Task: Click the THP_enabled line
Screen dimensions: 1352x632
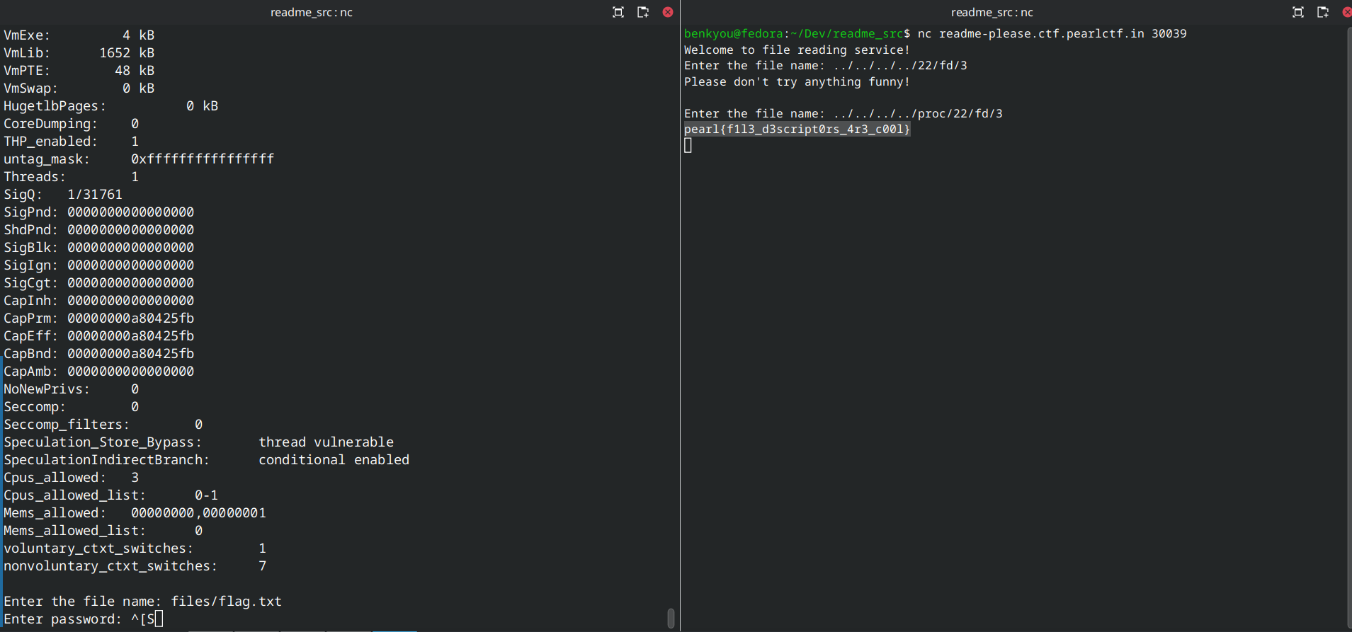Action: pos(71,142)
